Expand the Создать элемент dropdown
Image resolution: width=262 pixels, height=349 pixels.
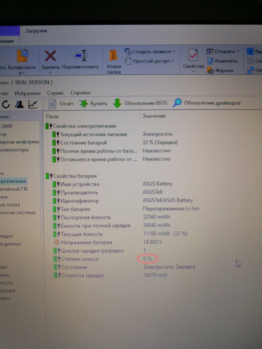pos(174,51)
